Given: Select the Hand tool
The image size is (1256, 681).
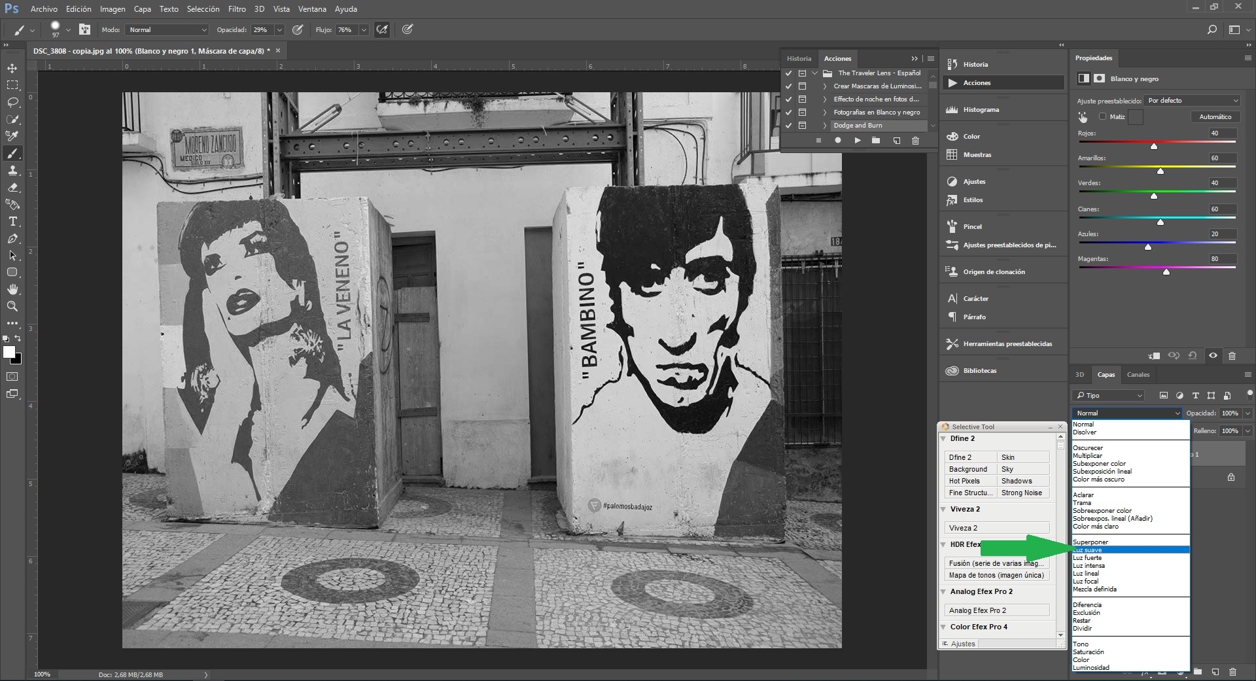Looking at the screenshot, I should 12,289.
